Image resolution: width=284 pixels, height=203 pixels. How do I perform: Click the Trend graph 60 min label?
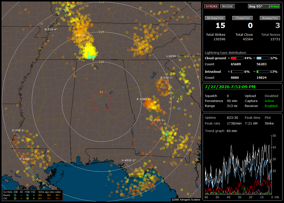221,131
